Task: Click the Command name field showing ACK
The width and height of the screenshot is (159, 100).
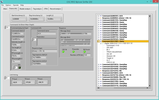Action: coord(47,34)
